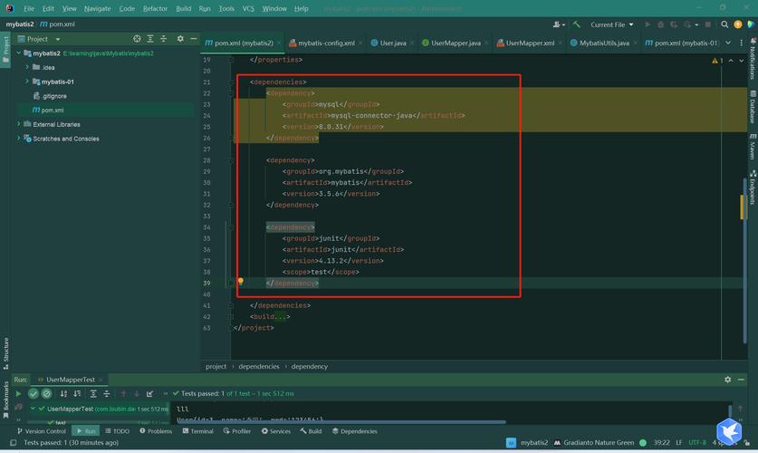Image resolution: width=758 pixels, height=453 pixels.
Task: Hide the Project panel with the minus icon
Action: coord(194,39)
